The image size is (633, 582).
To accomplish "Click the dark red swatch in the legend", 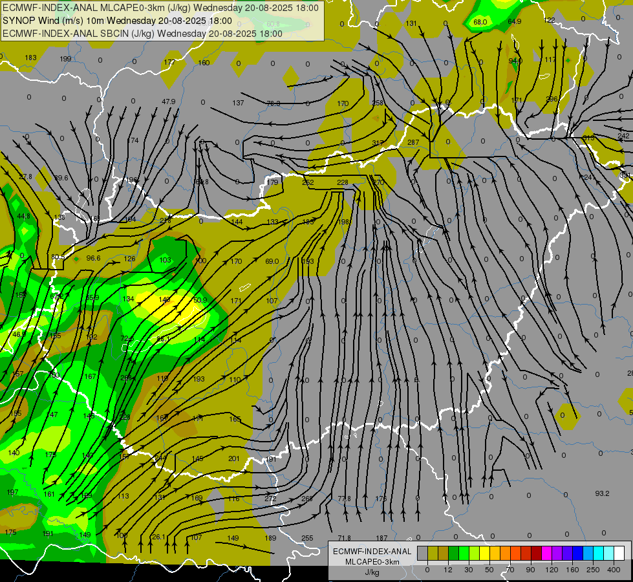I will [x=537, y=553].
